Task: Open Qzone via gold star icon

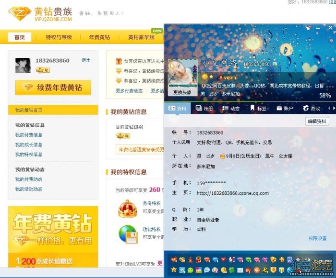Action: [x=174, y=270]
